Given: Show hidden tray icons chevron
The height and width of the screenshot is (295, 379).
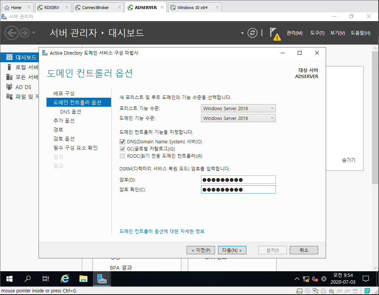Looking at the screenshot, I should click(x=297, y=279).
